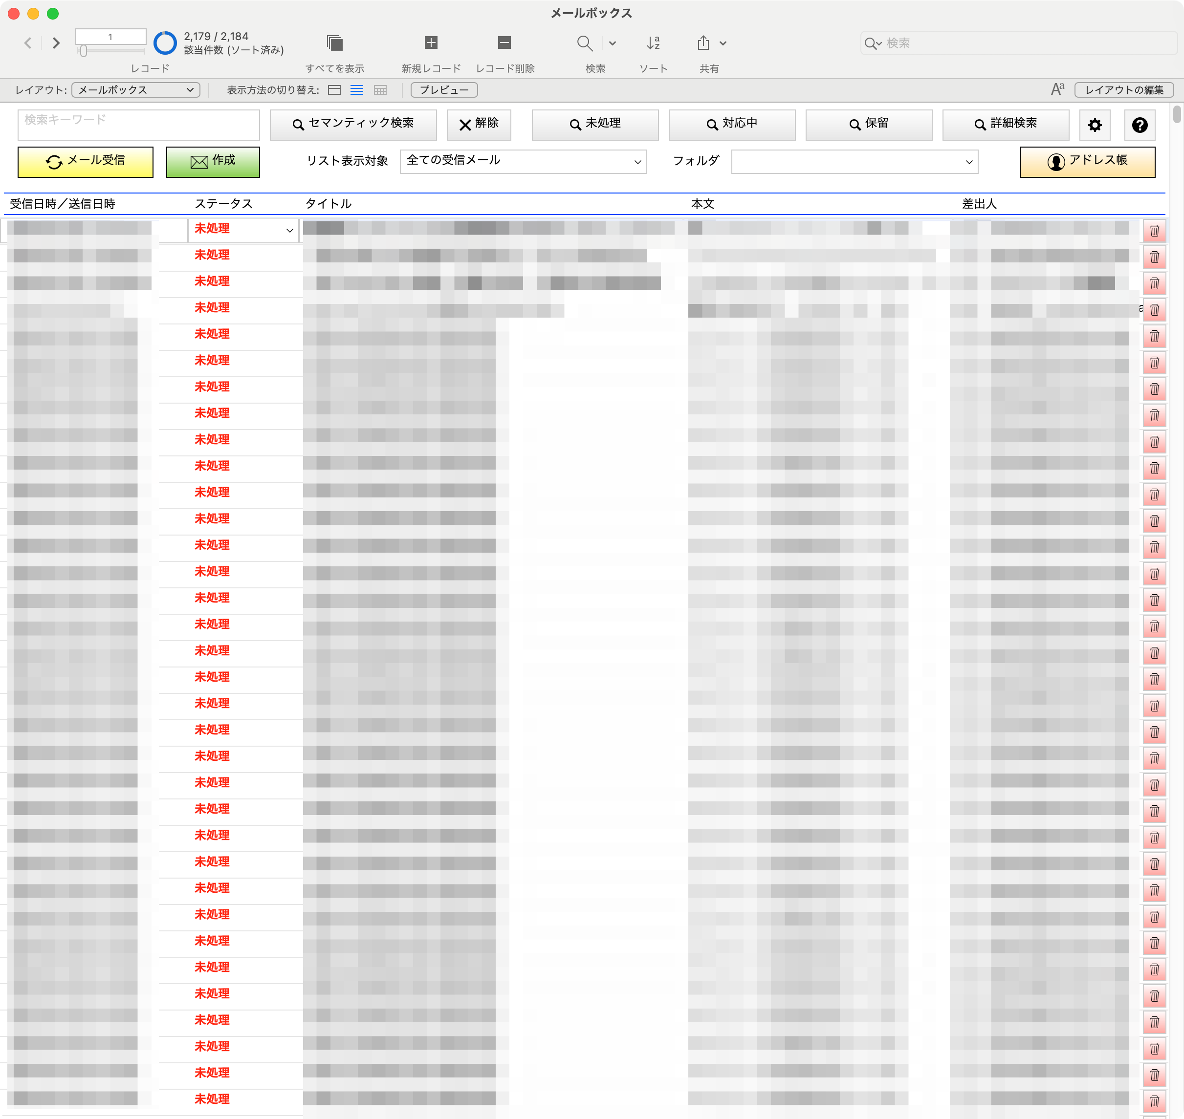Go to the previous record arrow
1184x1119 pixels.
click(x=28, y=43)
